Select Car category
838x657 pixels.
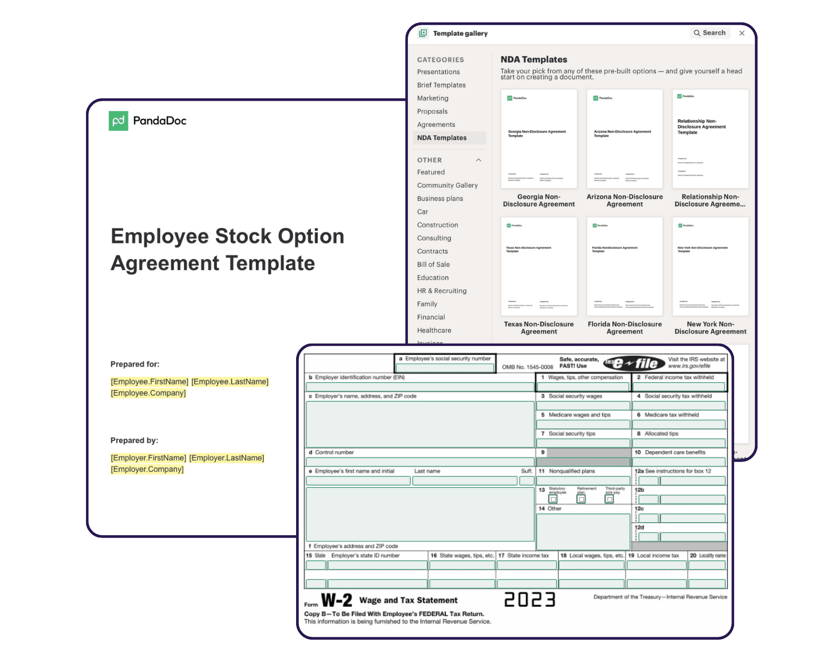click(422, 212)
